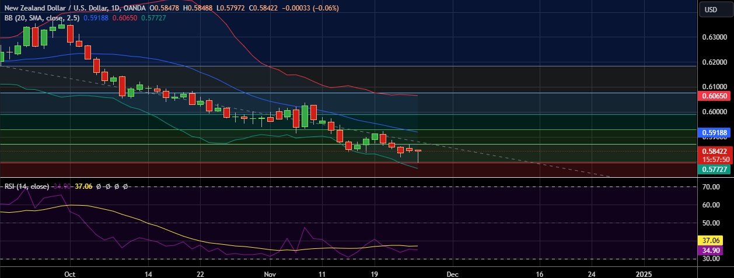Click the Dec date on time axis
The image size is (734, 278).
coord(453,273)
